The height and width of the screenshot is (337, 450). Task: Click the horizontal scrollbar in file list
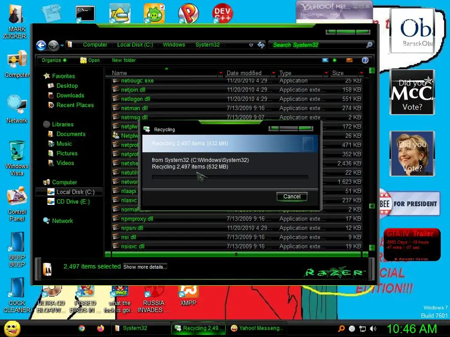[x=236, y=254]
